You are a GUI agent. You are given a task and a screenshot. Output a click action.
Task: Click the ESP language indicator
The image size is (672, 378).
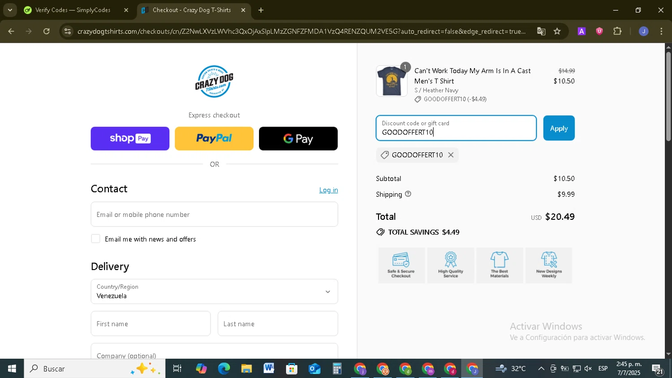pos(603,369)
